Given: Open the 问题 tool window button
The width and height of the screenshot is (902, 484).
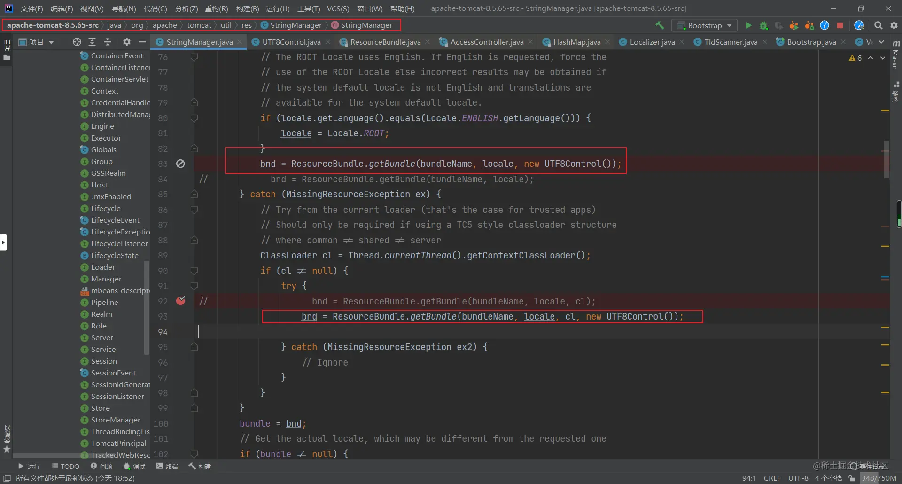Looking at the screenshot, I should pos(101,466).
